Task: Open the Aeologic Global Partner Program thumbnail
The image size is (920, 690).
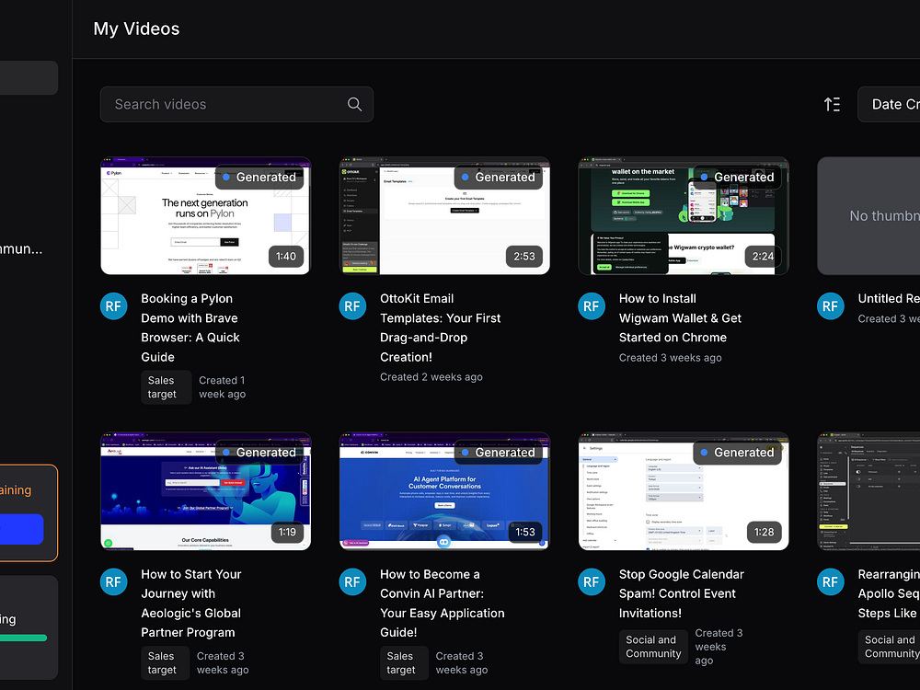Action: (x=205, y=491)
